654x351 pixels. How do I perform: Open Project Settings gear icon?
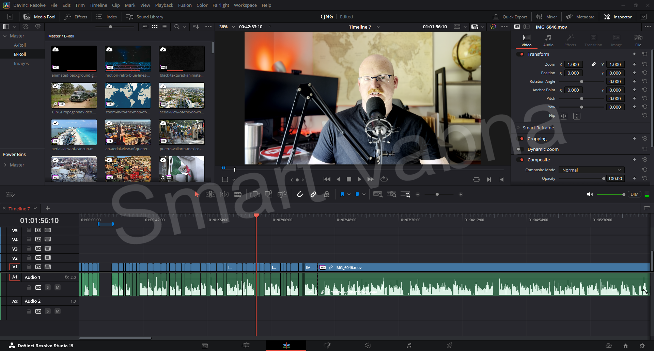pos(642,346)
